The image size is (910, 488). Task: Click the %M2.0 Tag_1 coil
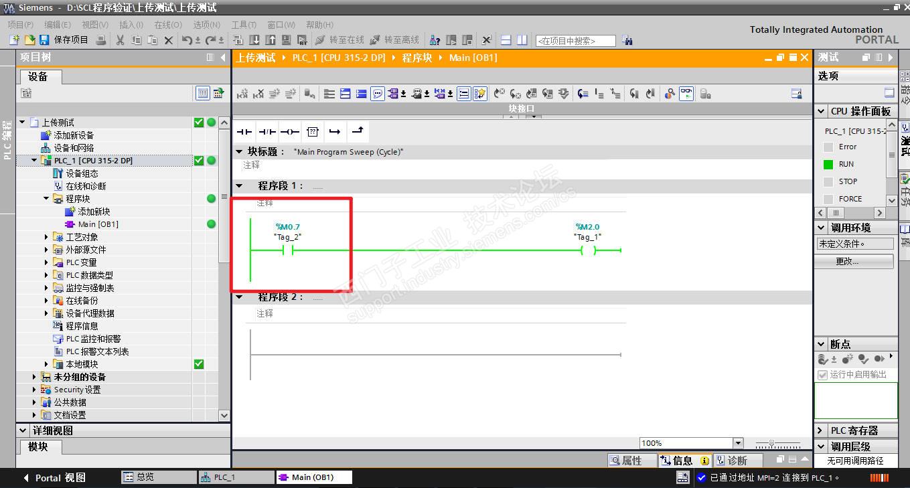click(x=588, y=250)
